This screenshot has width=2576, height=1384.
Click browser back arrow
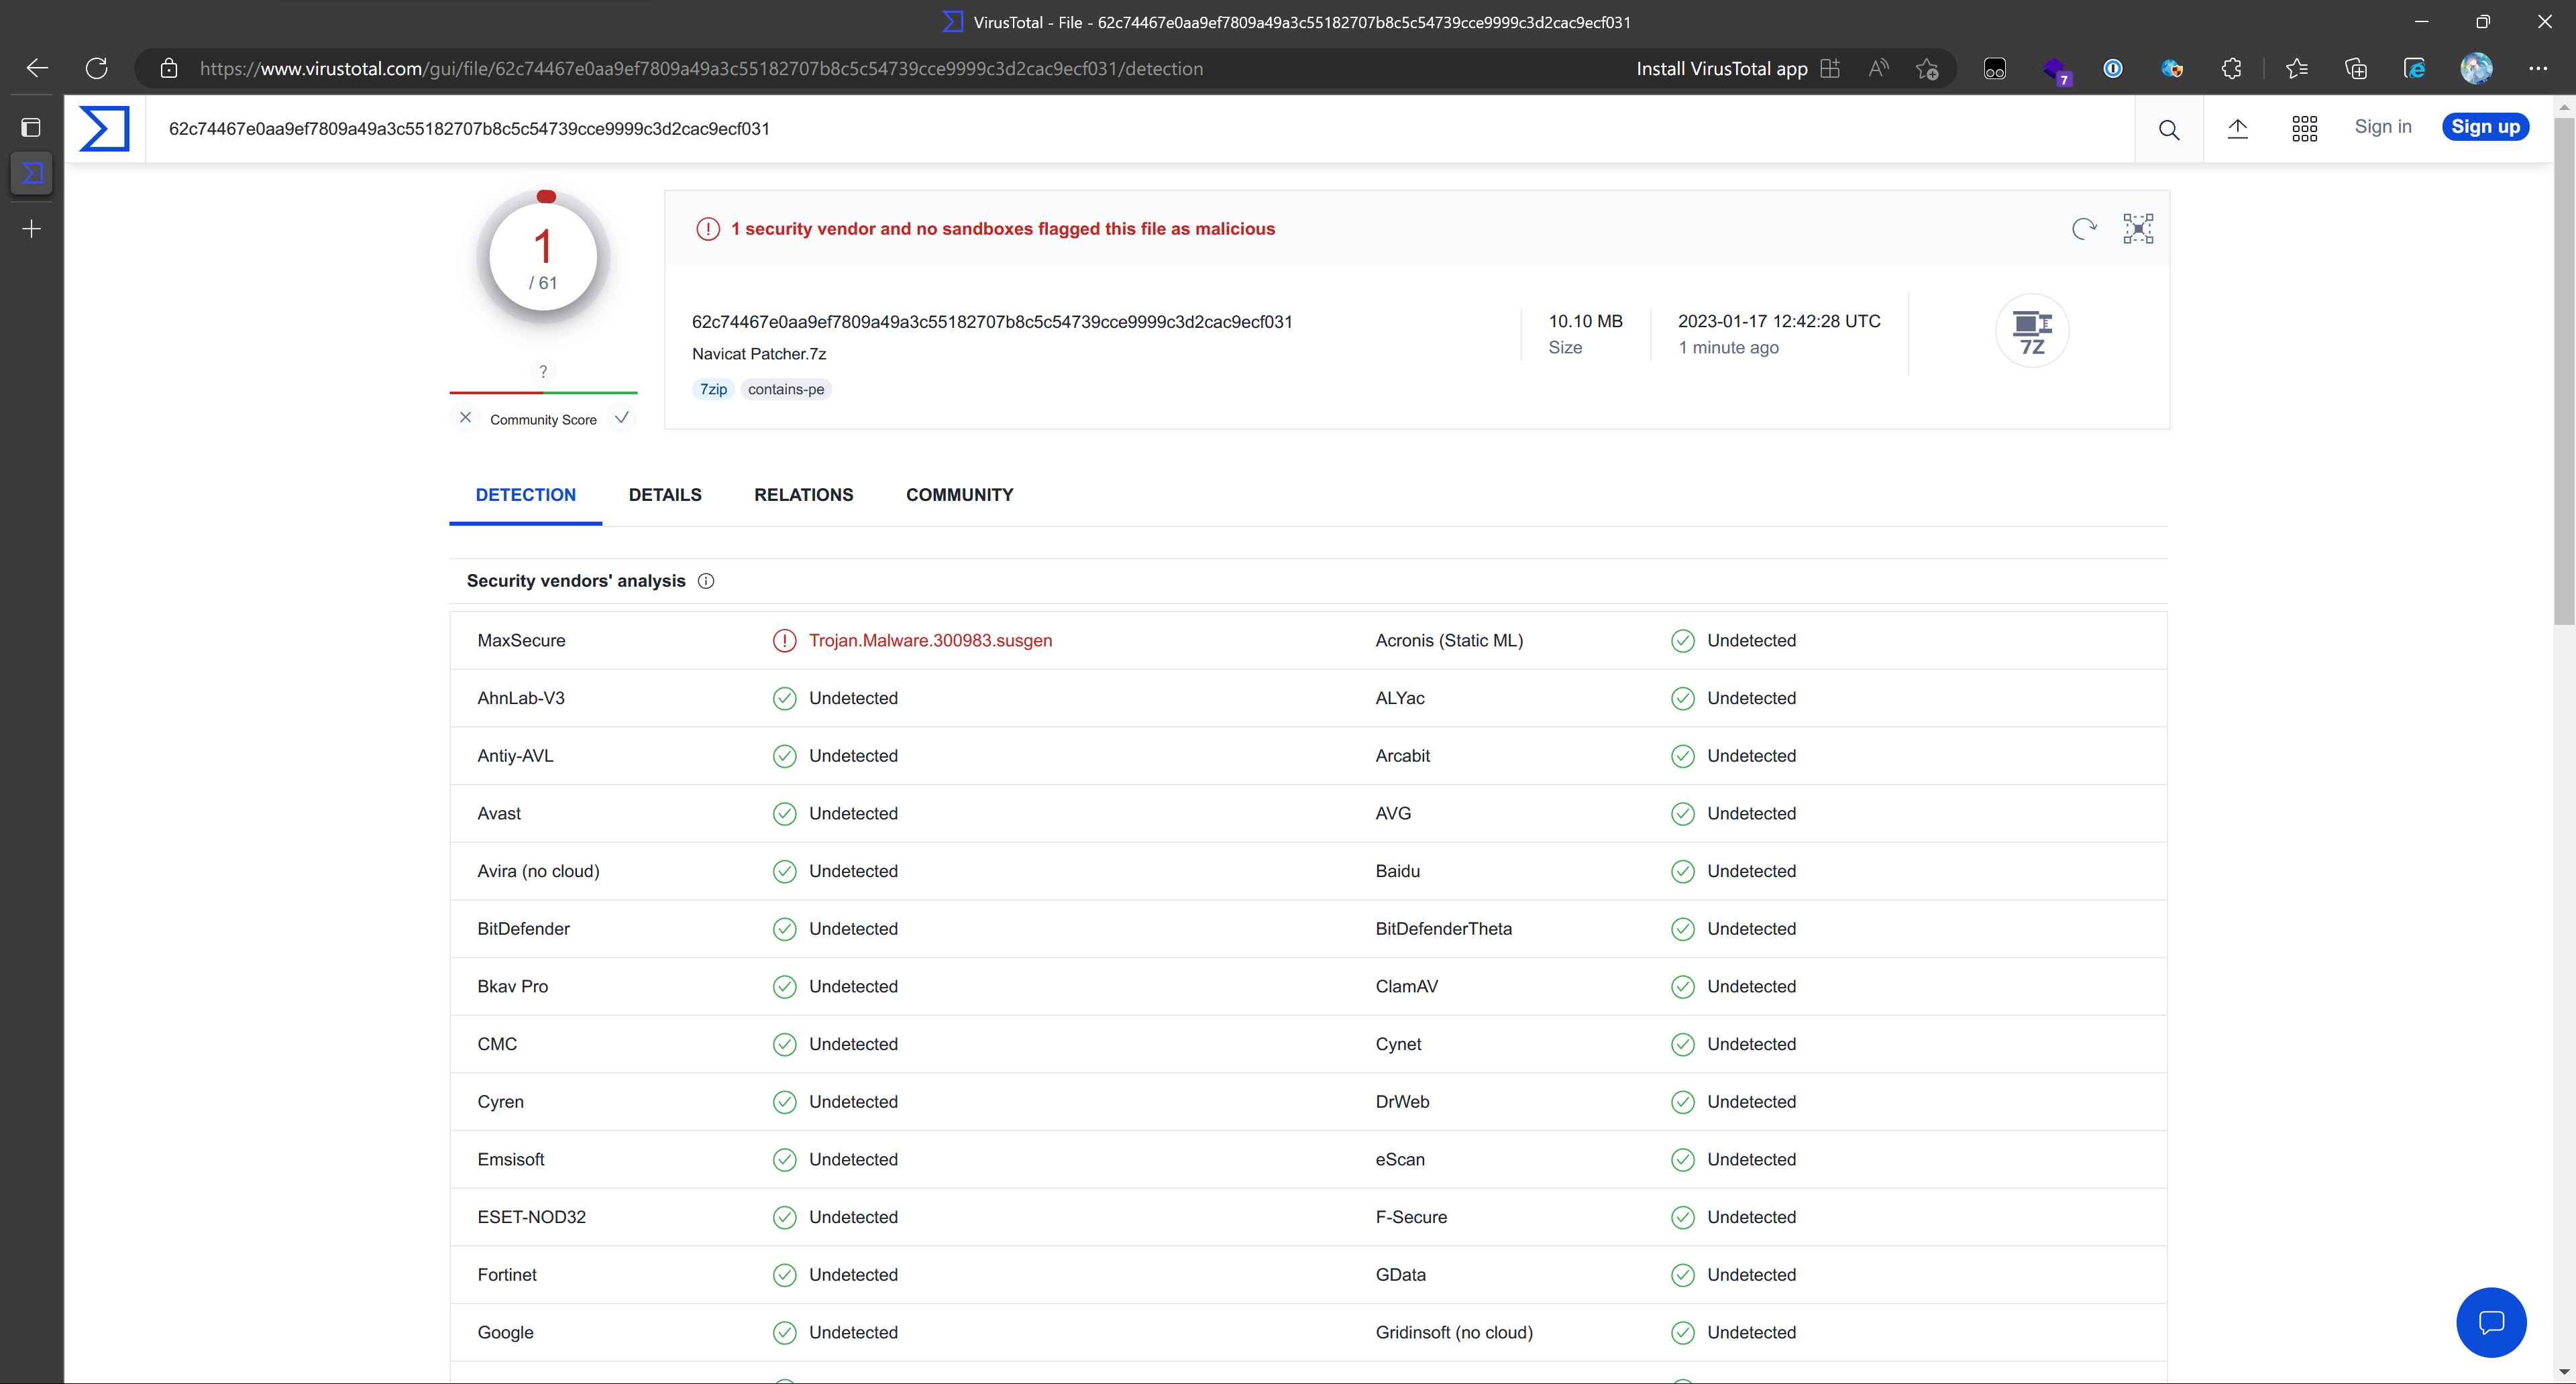point(37,68)
